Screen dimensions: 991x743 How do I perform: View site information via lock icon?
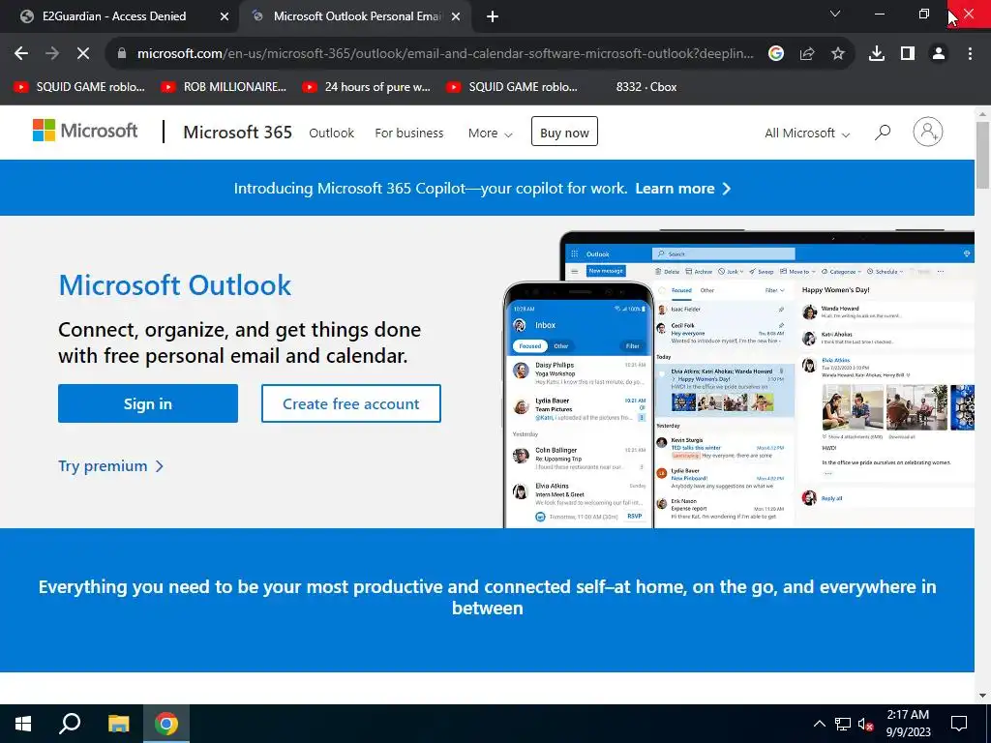(122, 54)
